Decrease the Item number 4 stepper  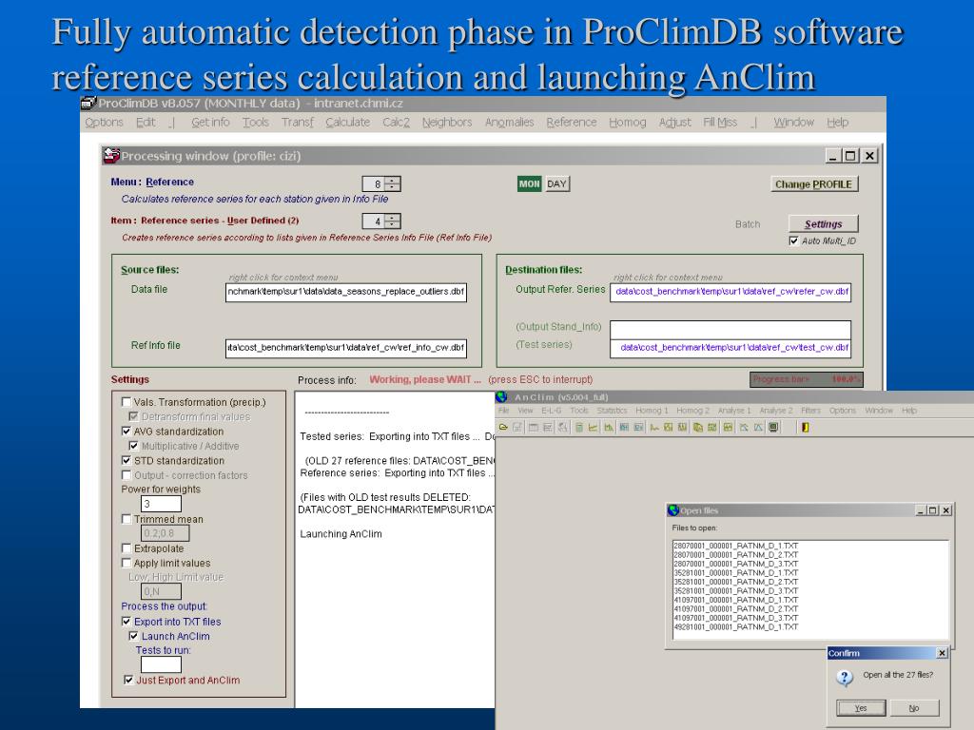click(x=393, y=224)
